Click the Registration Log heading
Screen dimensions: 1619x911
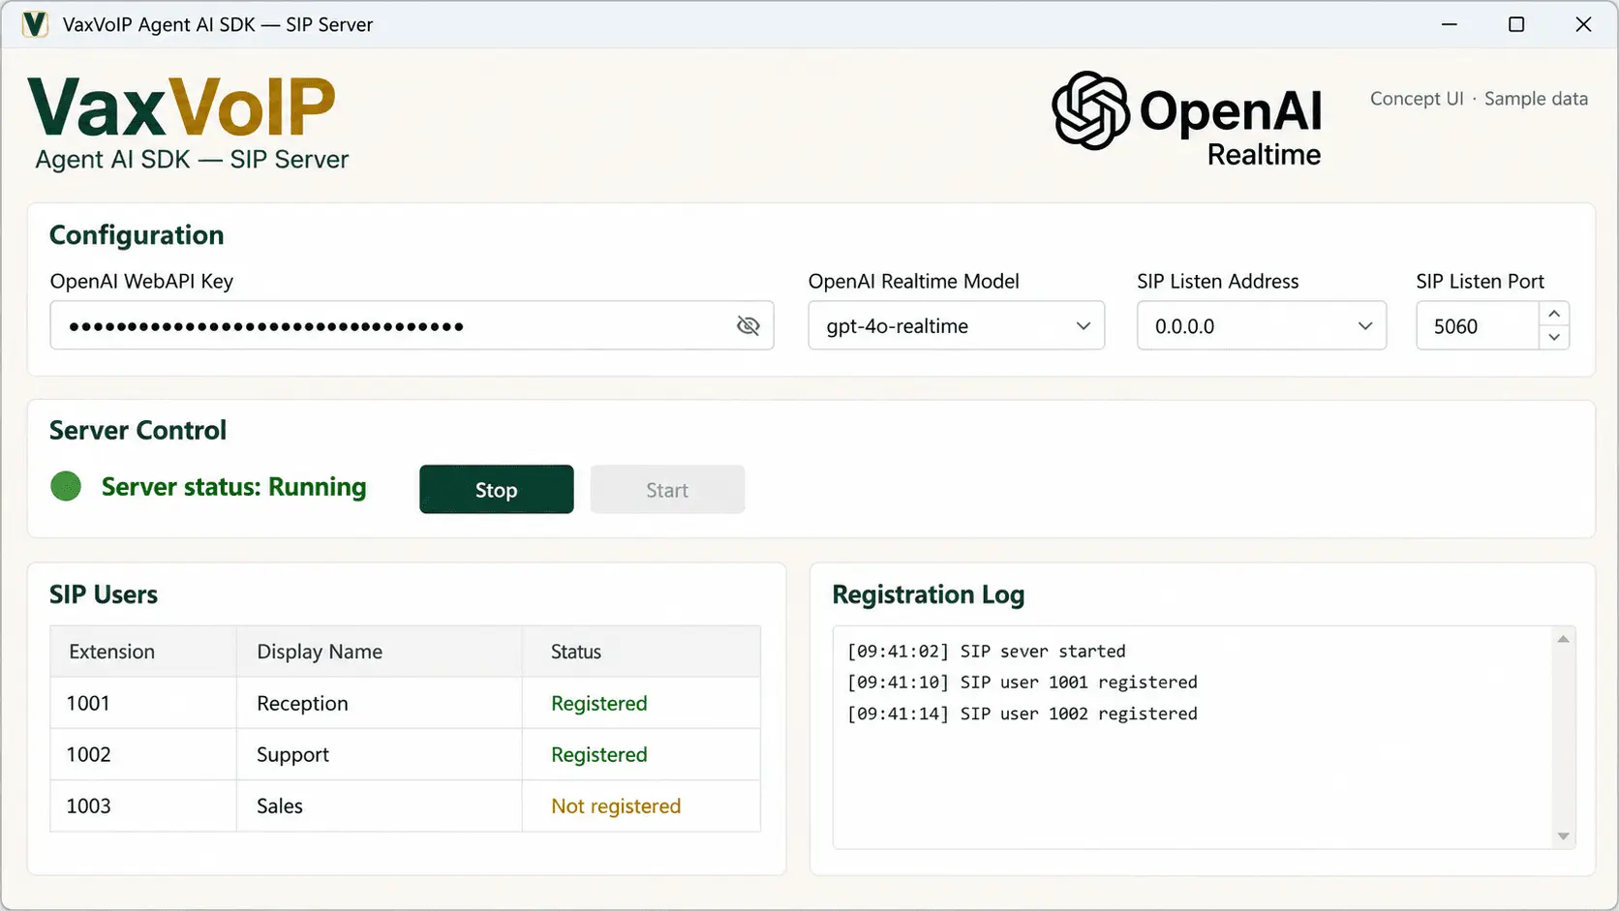(928, 594)
